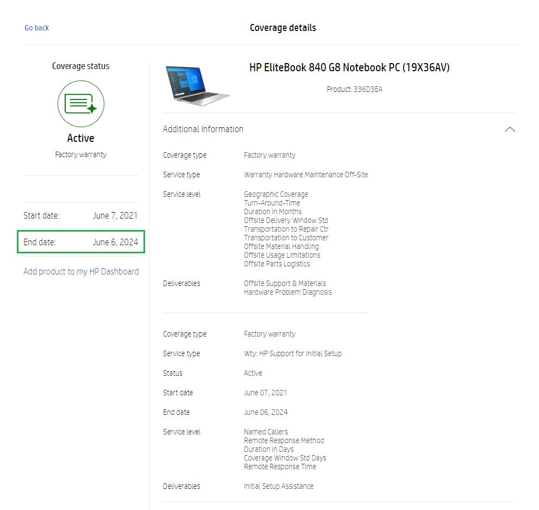Select the HP EliteBook 840 G8 product title
The width and height of the screenshot is (539, 510).
[x=349, y=67]
